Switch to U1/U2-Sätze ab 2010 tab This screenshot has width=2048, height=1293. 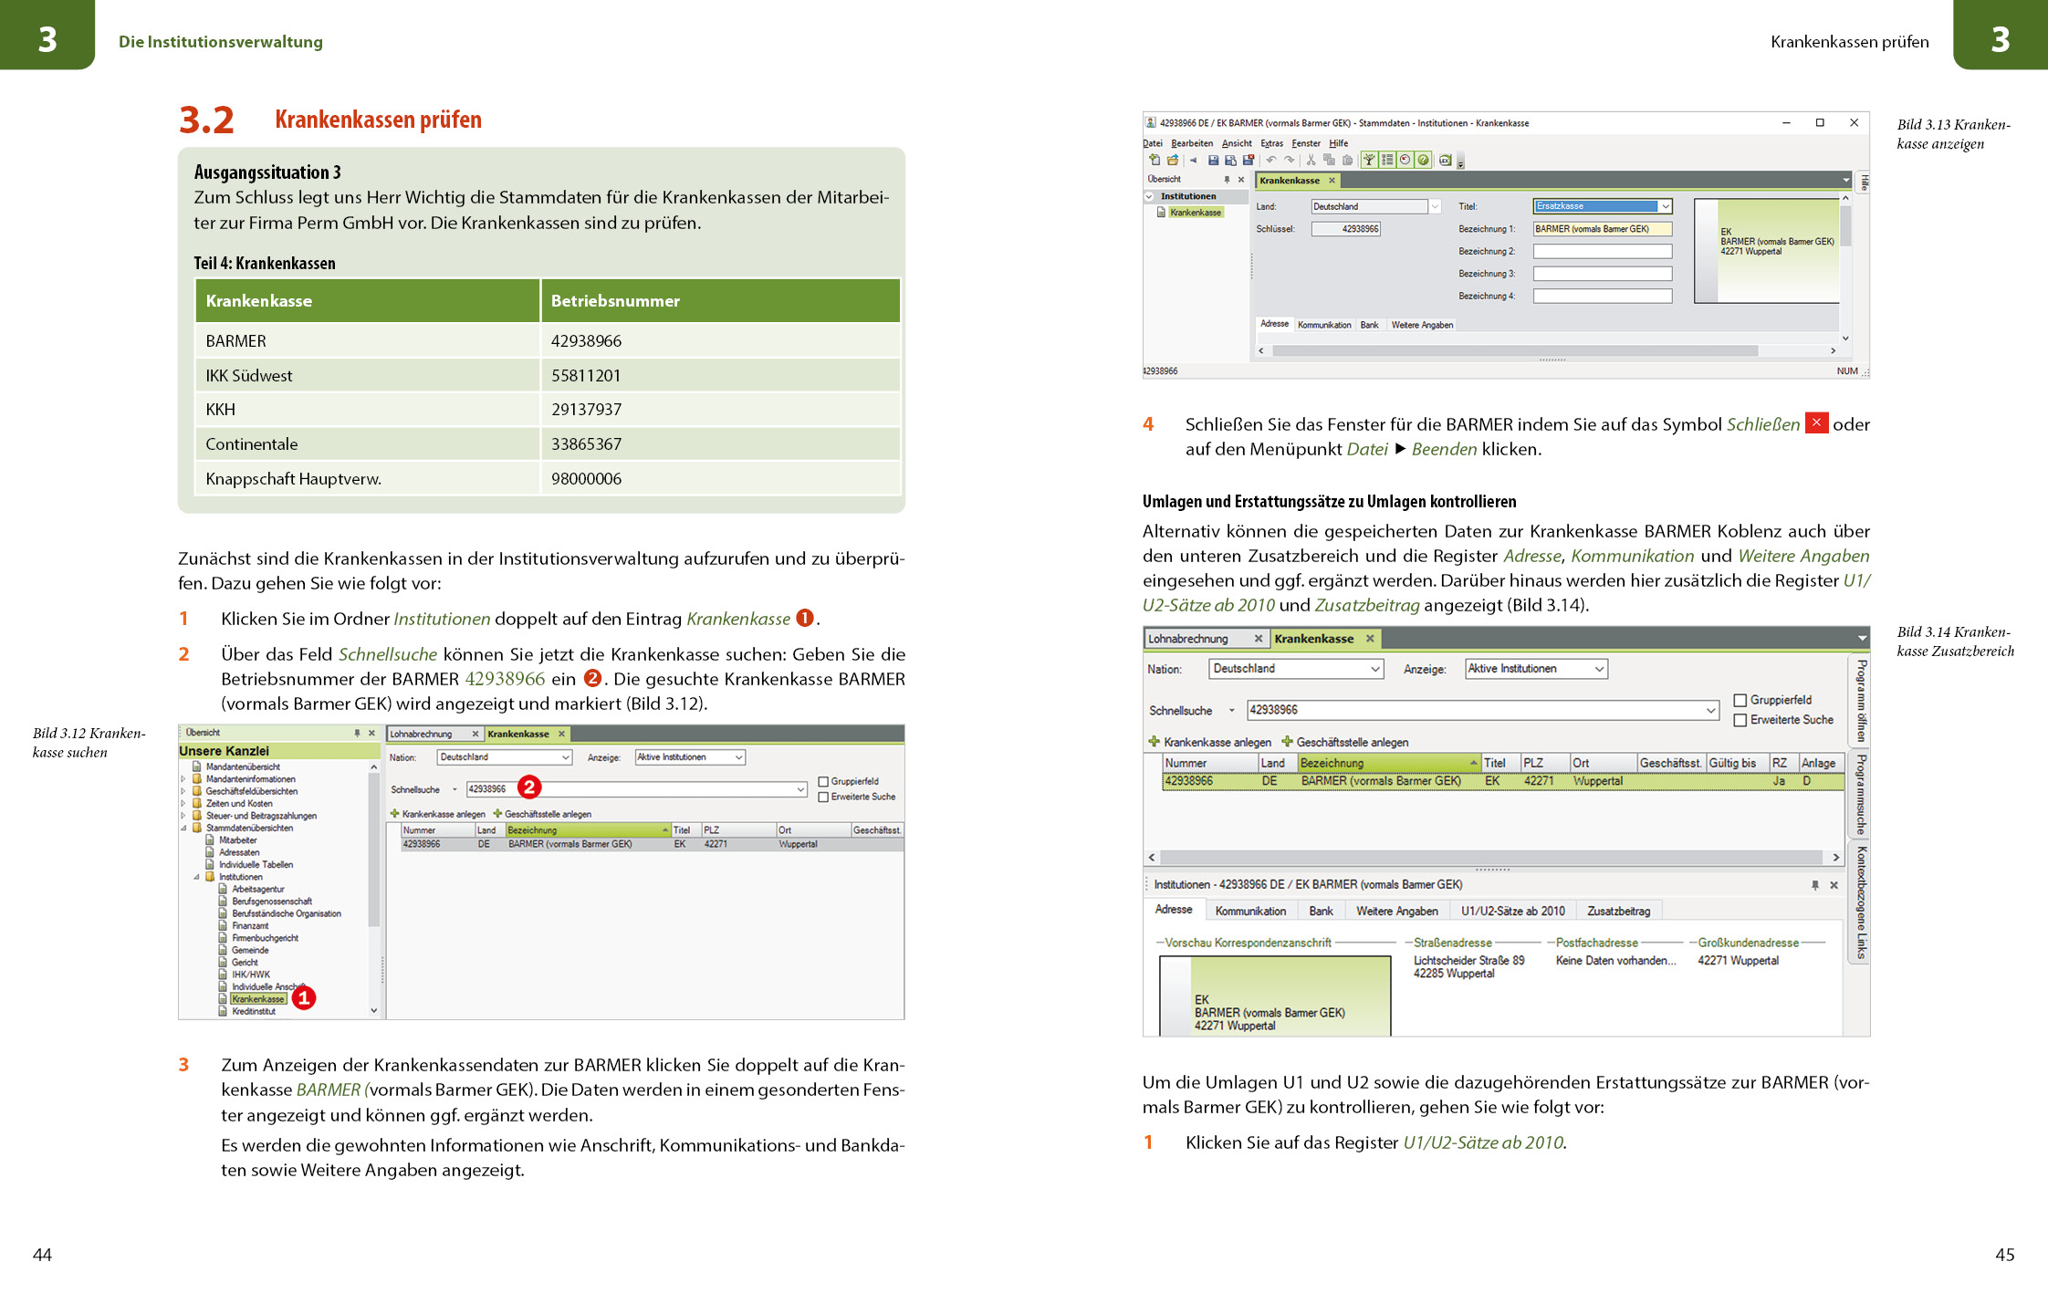[x=1512, y=911]
